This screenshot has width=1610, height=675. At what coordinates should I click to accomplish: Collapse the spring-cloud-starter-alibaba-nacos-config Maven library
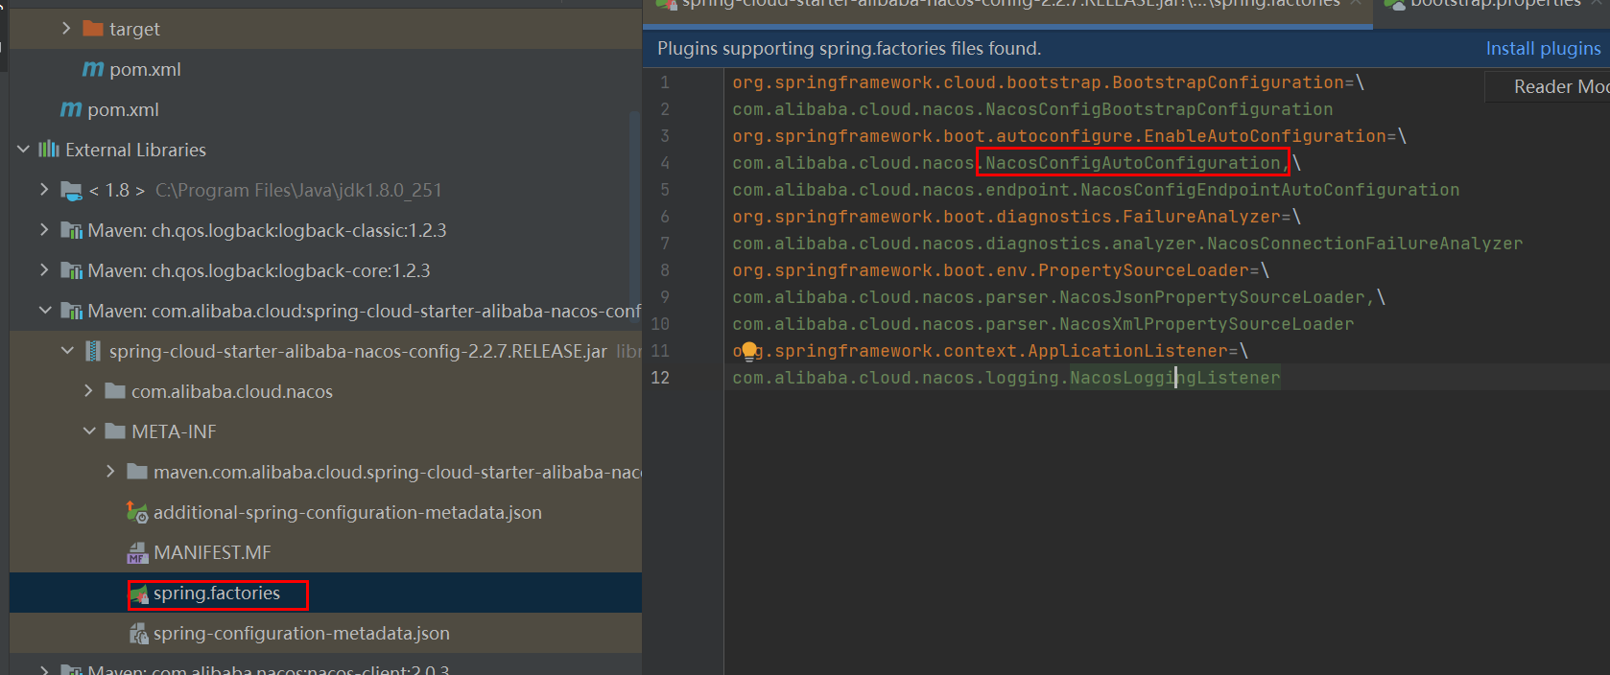tap(44, 311)
